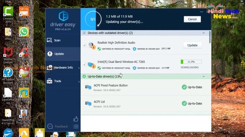Screen dimensions: 245x137
Task: Open OpenOffice 4.1.7 desktop icon
Action: [8, 117]
